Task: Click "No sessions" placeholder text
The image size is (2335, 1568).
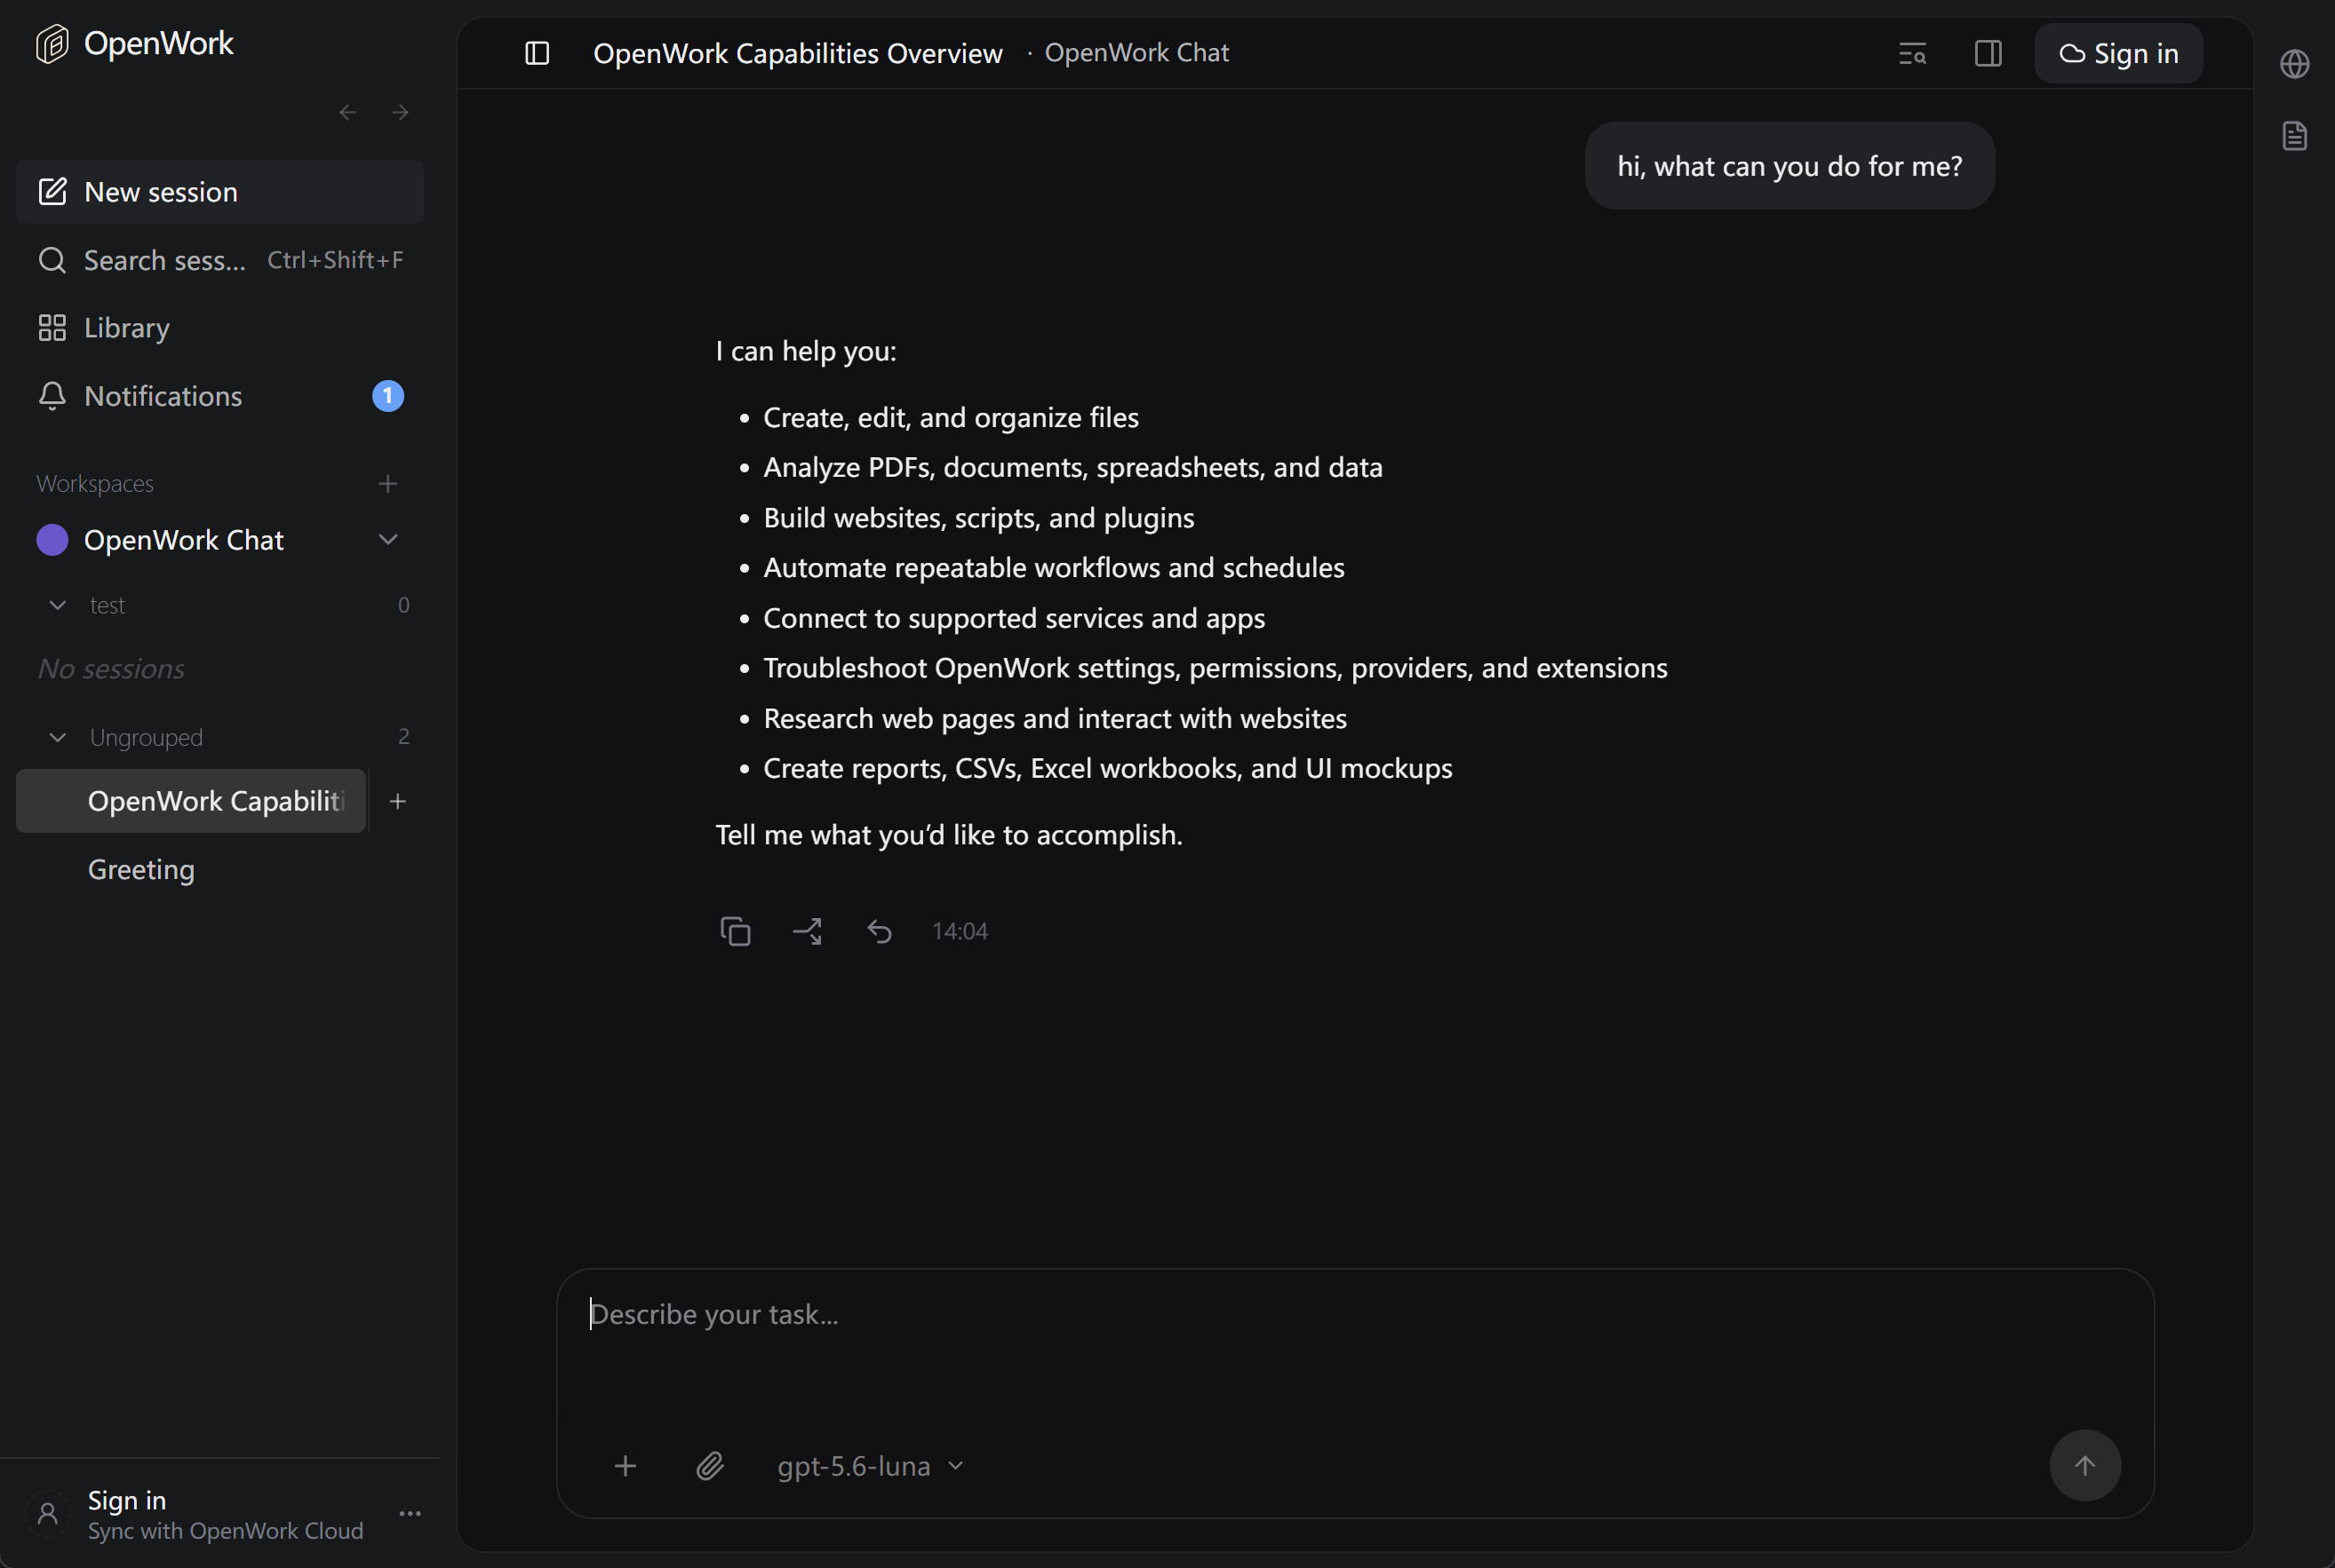Action: [111, 669]
